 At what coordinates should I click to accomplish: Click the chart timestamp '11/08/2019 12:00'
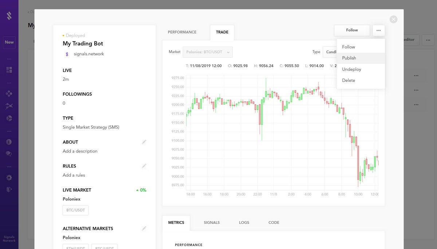click(206, 66)
